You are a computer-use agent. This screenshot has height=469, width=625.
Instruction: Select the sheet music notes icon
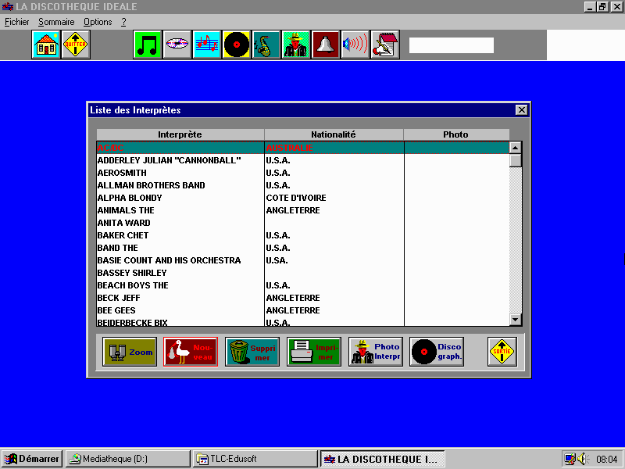click(207, 45)
